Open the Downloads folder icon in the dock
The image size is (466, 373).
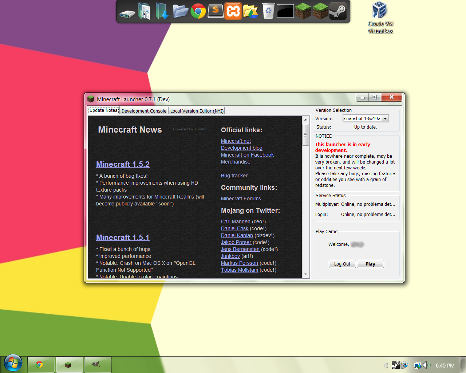(162, 11)
